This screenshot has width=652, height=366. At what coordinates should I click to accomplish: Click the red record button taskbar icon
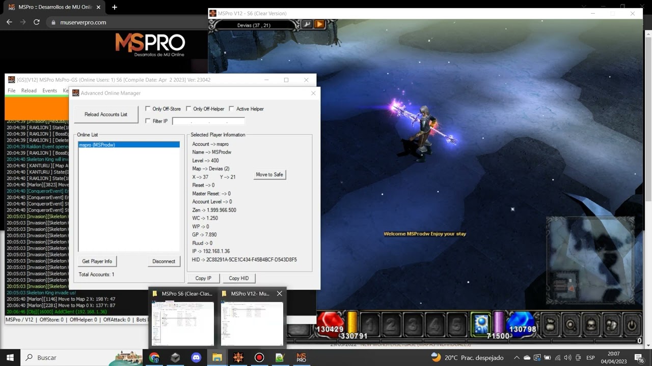pyautogui.click(x=259, y=357)
